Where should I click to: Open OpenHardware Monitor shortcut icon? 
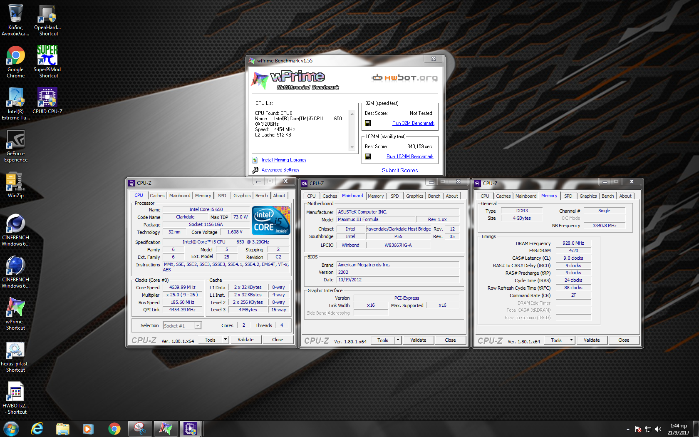click(x=47, y=20)
